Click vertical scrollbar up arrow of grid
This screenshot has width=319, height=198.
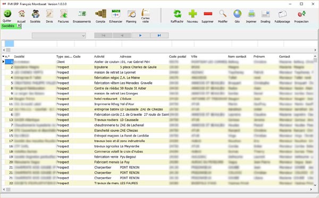point(315,56)
